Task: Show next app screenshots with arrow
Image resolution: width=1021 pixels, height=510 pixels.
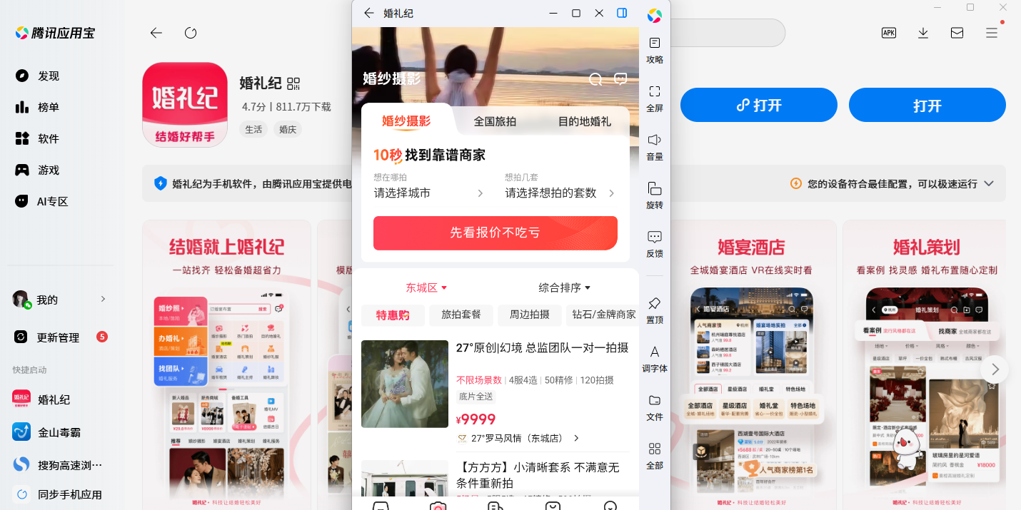Action: (995, 369)
